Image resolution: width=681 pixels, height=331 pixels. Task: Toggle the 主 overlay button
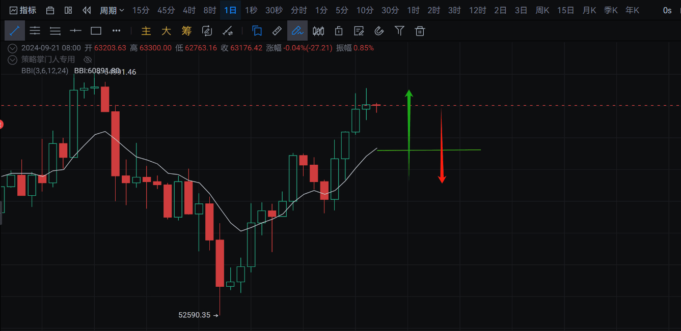coord(146,31)
